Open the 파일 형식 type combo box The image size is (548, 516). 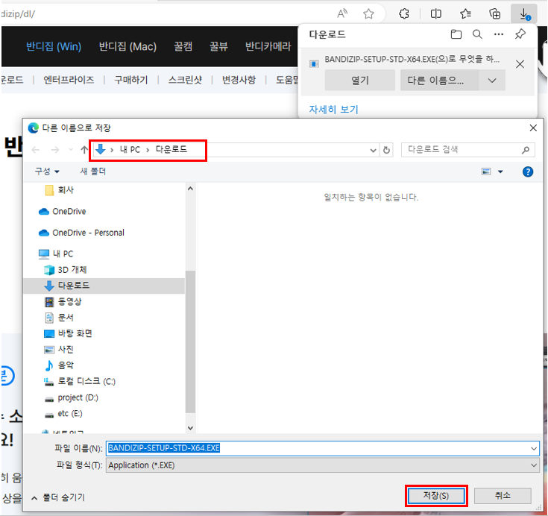tap(323, 465)
